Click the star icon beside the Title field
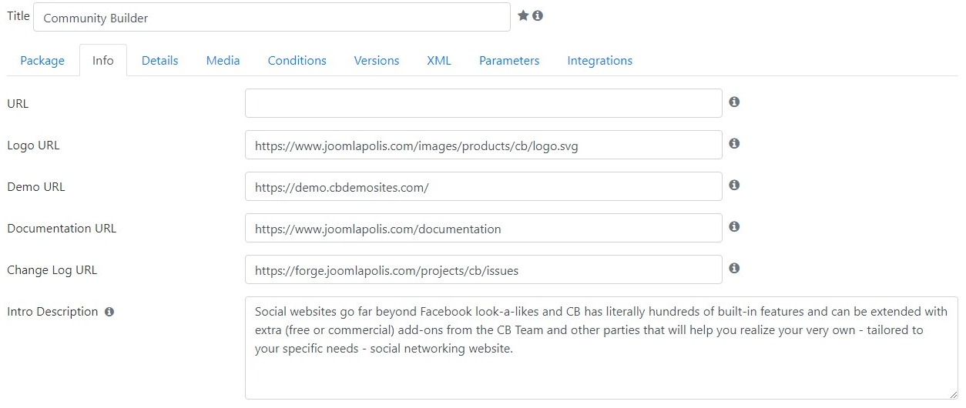966x408 pixels. point(523,15)
